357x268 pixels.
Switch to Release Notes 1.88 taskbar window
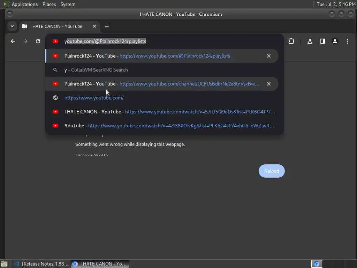coord(41,264)
